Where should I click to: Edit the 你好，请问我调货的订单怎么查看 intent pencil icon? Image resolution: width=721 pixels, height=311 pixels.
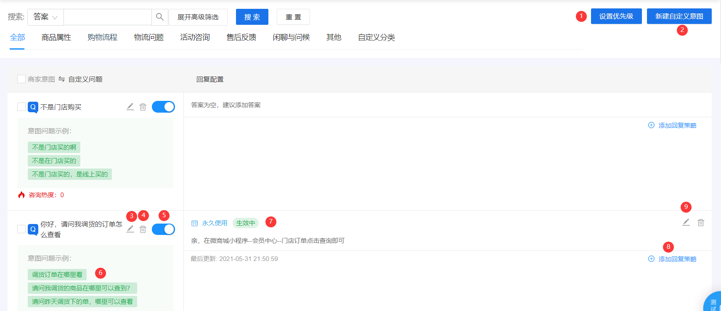tap(130, 229)
